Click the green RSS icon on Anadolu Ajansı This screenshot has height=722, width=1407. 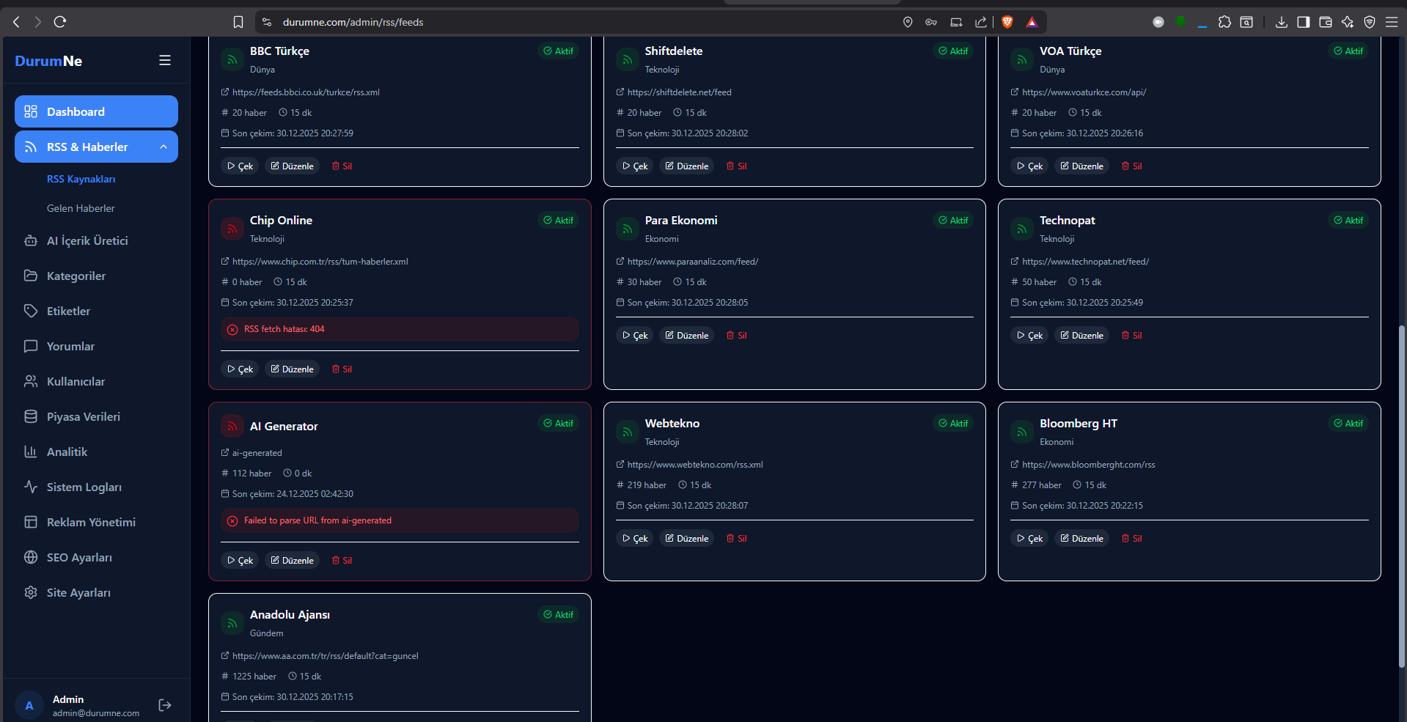232,623
